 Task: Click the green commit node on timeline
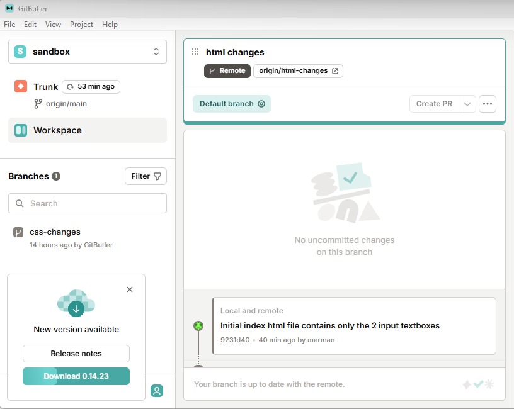198,326
